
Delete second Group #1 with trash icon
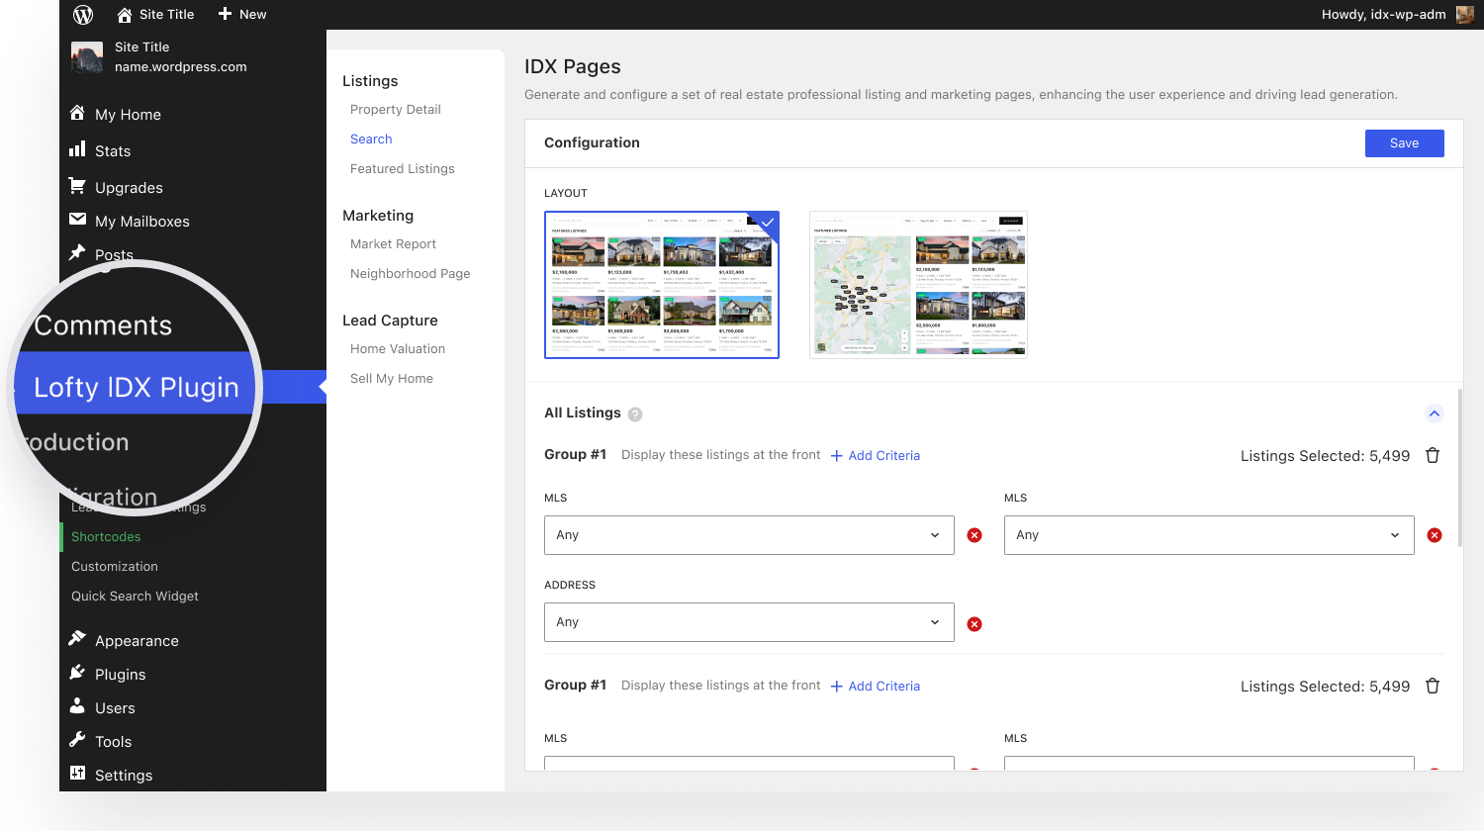(1433, 686)
